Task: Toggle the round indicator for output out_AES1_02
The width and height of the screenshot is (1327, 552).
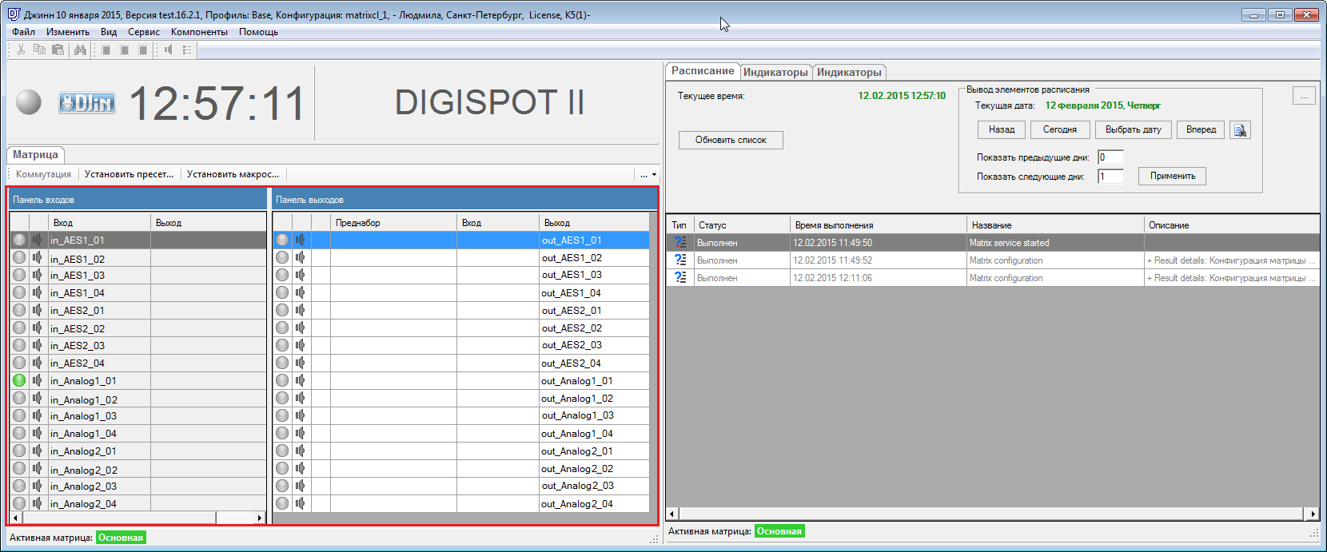Action: (282, 257)
